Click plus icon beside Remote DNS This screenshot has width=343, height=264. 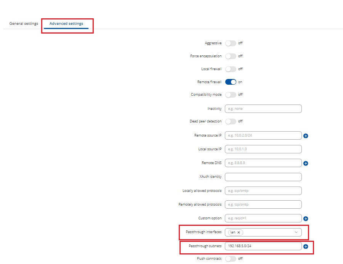(x=306, y=163)
